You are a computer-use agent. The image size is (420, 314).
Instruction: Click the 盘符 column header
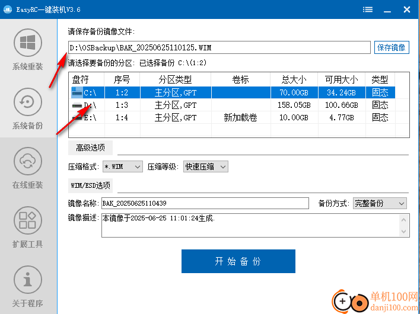coord(87,79)
